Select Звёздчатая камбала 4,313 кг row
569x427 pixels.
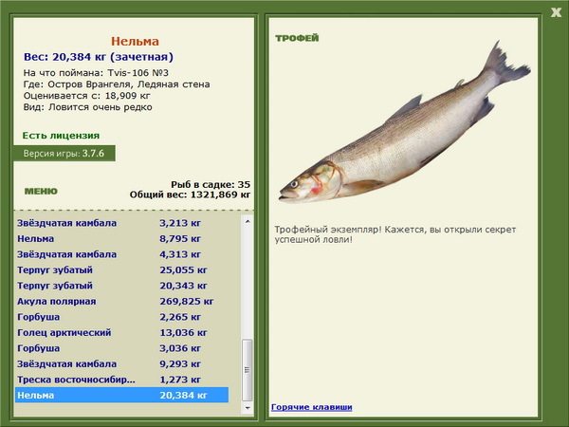tap(122, 254)
